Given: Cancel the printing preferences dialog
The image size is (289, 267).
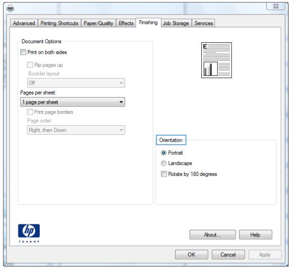Looking at the screenshot, I should [x=228, y=255].
